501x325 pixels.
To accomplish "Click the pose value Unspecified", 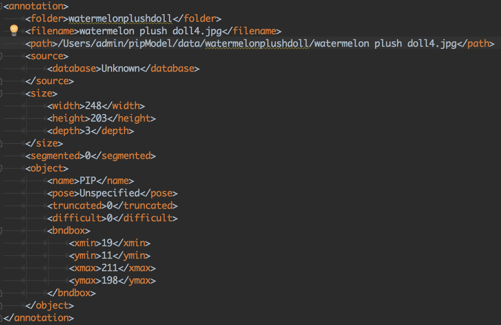I will (x=109, y=193).
